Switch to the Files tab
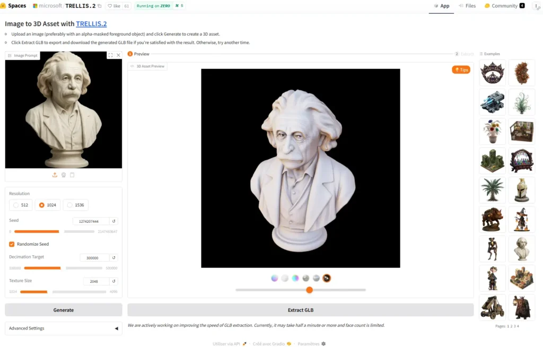The height and width of the screenshot is (347, 543). [x=470, y=6]
